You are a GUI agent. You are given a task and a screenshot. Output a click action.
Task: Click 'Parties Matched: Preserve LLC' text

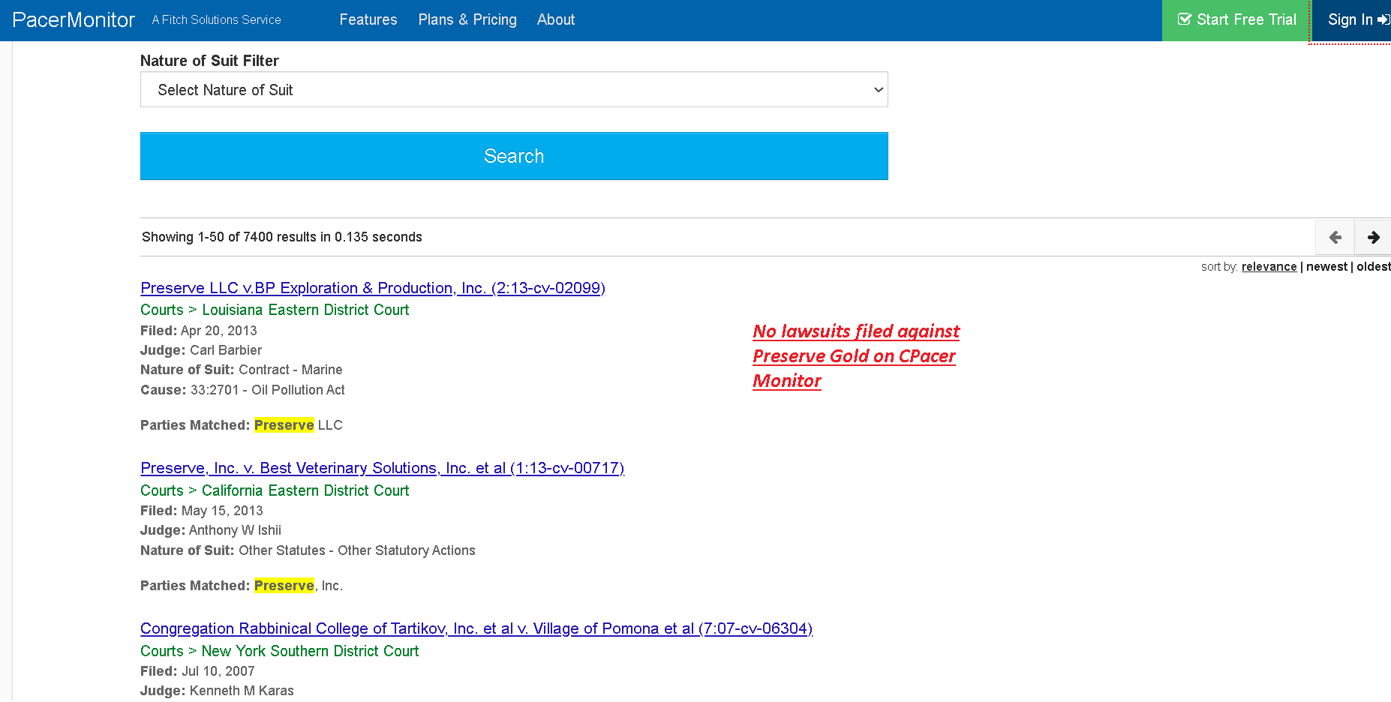point(242,425)
